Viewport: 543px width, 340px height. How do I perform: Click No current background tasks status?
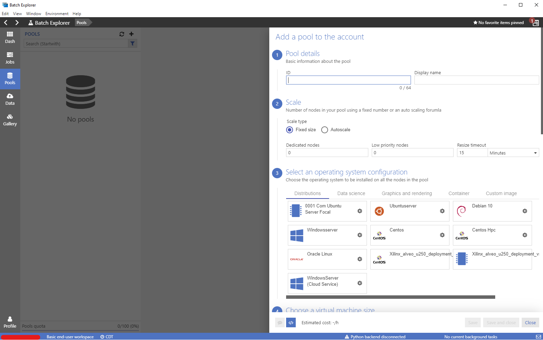pyautogui.click(x=471, y=337)
